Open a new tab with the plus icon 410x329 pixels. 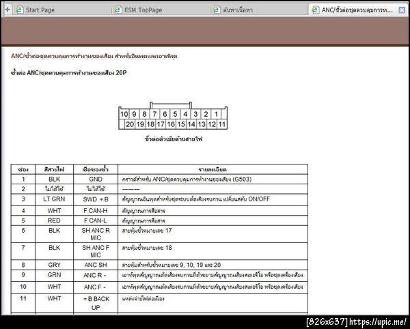(x=8, y=10)
